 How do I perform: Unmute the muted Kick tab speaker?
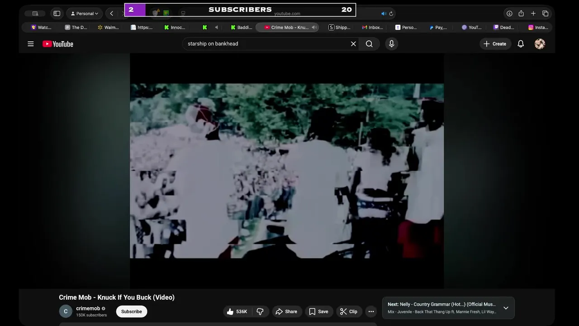216,28
